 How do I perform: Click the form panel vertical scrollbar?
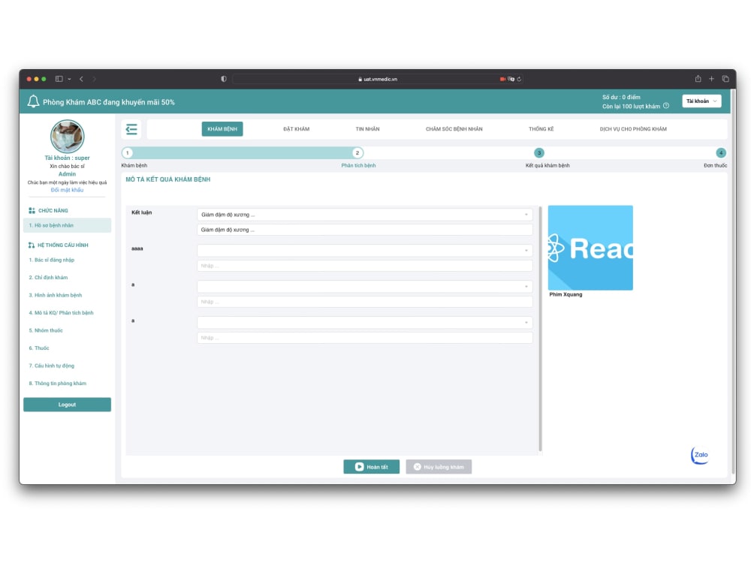point(540,329)
